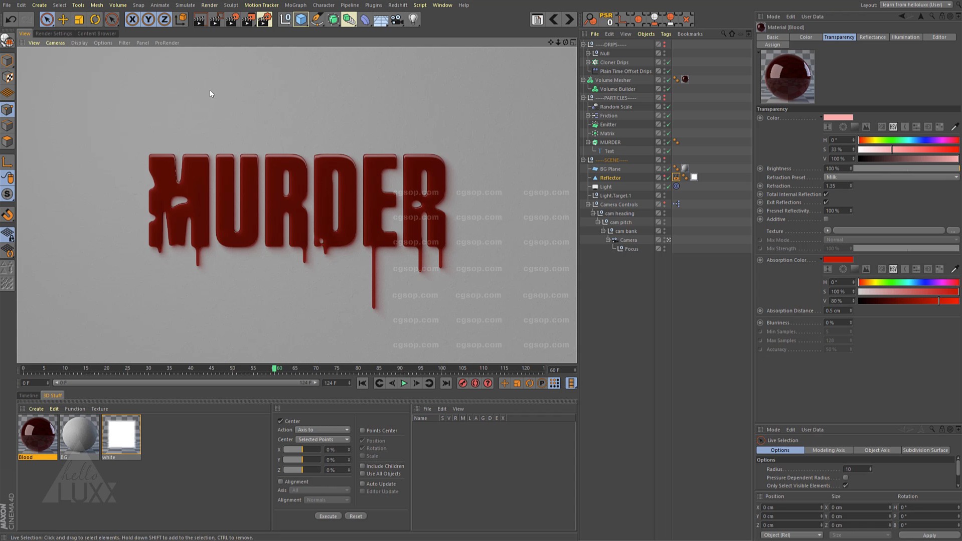Click the Absorption Distance input field

838,311
